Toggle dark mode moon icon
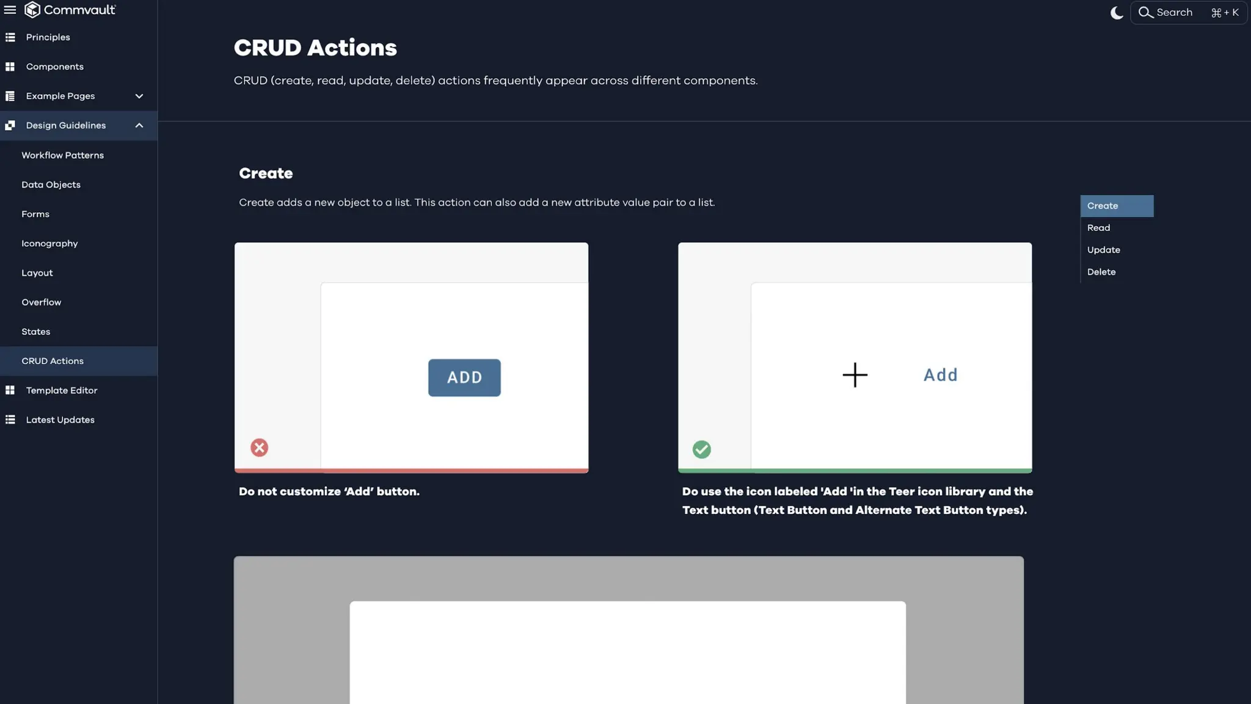The image size is (1251, 704). click(x=1116, y=13)
